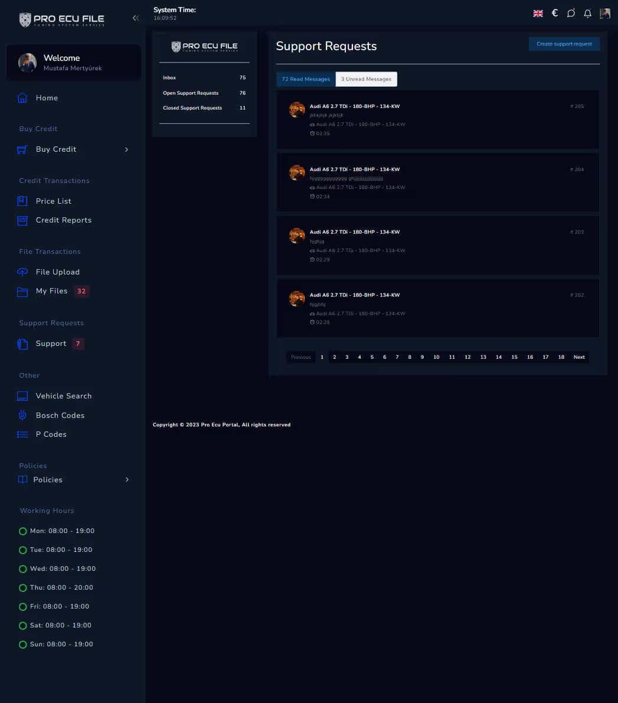Screen dimensions: 618x703
Task: Collapse the sidebar with the double-chevron
Action: click(x=135, y=18)
